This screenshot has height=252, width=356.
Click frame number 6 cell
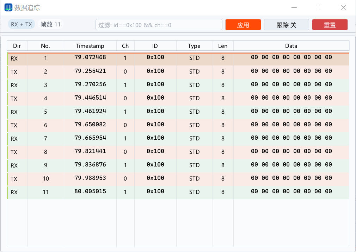45,125
